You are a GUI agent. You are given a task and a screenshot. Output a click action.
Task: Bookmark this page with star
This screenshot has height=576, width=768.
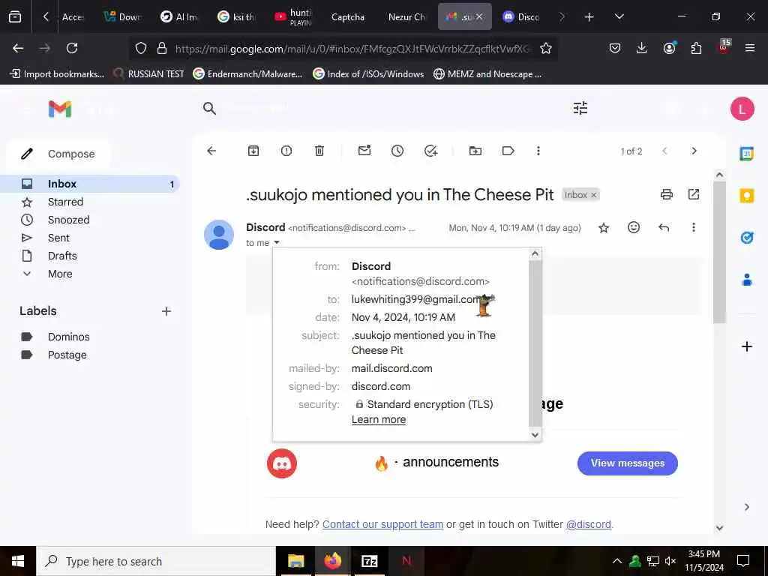click(546, 48)
